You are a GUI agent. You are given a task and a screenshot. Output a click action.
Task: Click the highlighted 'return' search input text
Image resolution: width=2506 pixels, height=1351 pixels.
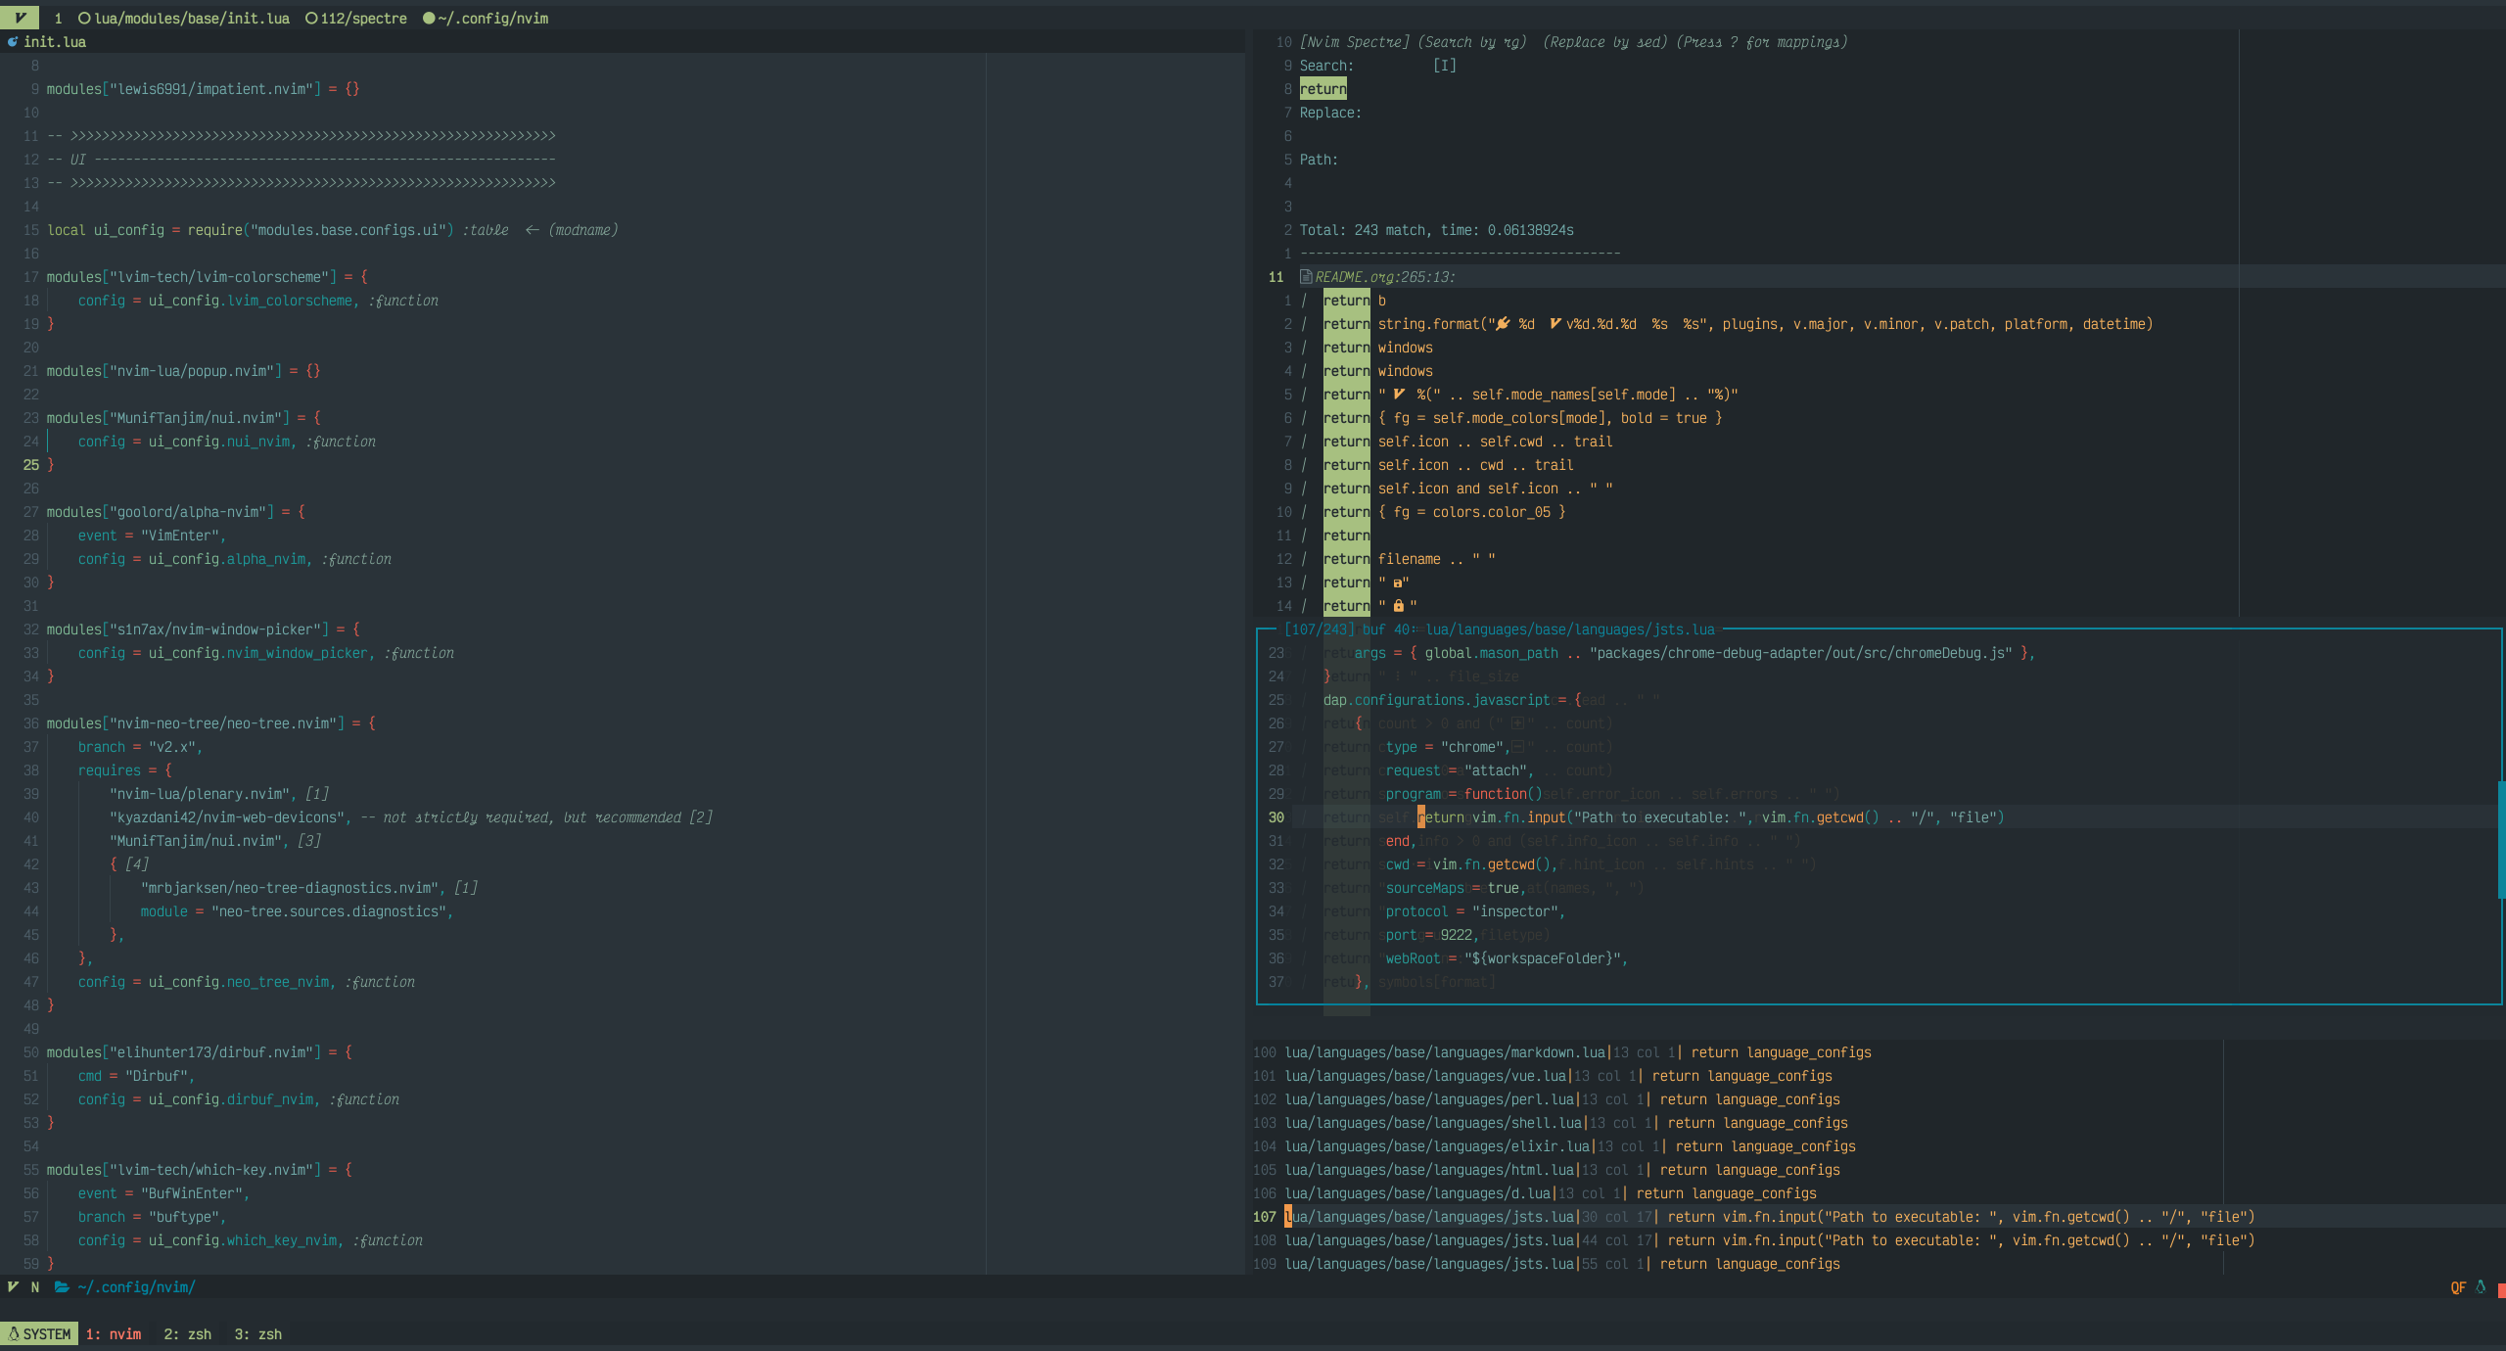(x=1323, y=89)
